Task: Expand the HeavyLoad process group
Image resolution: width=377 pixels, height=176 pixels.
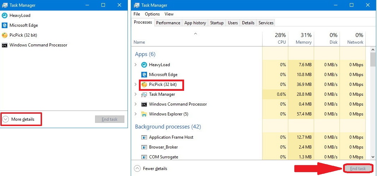Action: click(x=136, y=65)
